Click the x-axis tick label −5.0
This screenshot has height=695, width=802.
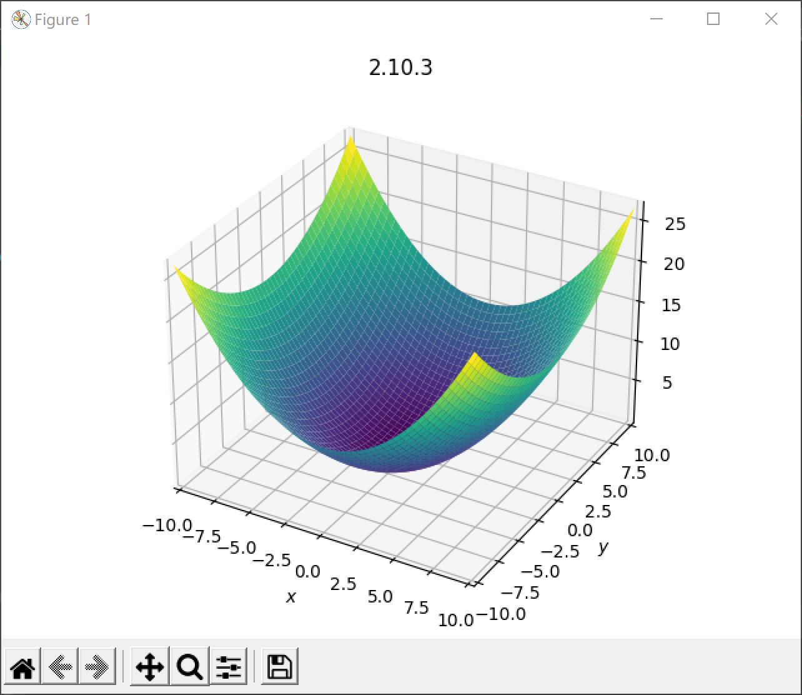236,548
